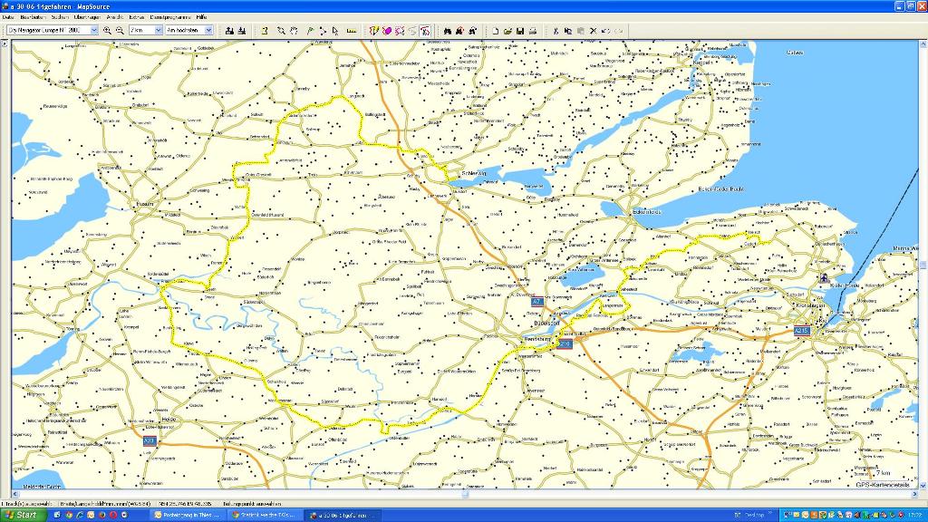Open the 'Am höchsten' detail level dropdown
Viewport: 928px width, 522px height.
(x=208, y=30)
